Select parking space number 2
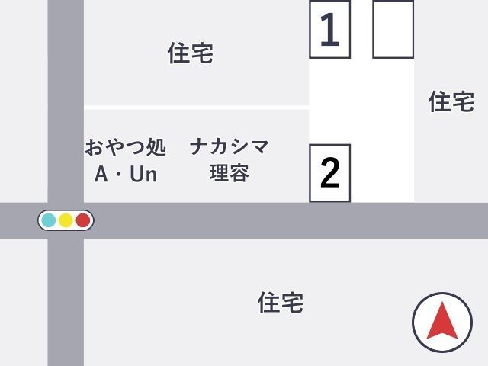Screen dimensions: 488x366 [330, 173]
